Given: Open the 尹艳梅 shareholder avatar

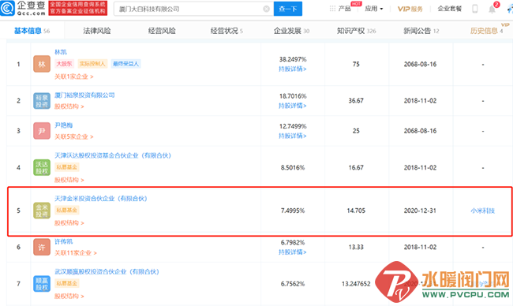Looking at the screenshot, I should [42, 131].
